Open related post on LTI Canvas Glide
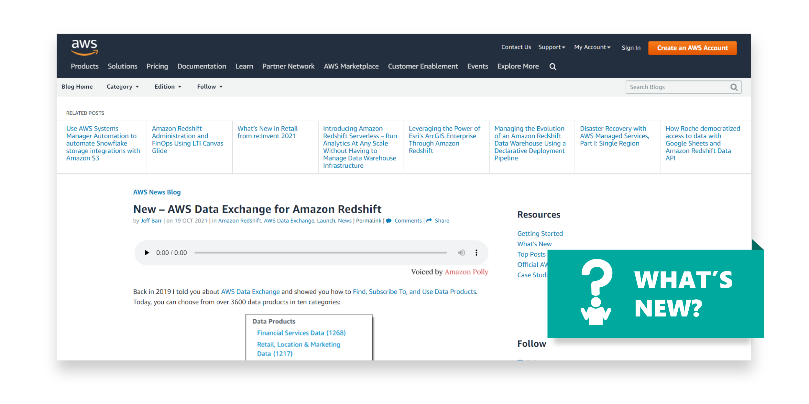 188,140
